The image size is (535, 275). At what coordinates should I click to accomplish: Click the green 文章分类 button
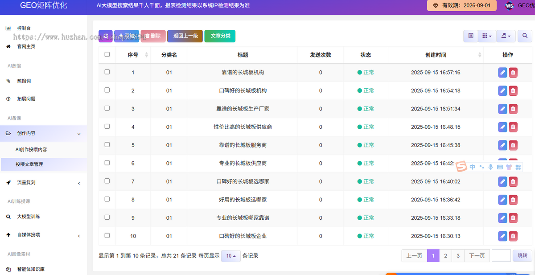tap(220, 36)
